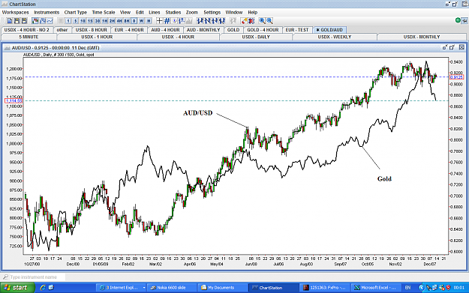Select the 1H timeframe button
Screen dimensions: 469x293
click(x=105, y=21)
